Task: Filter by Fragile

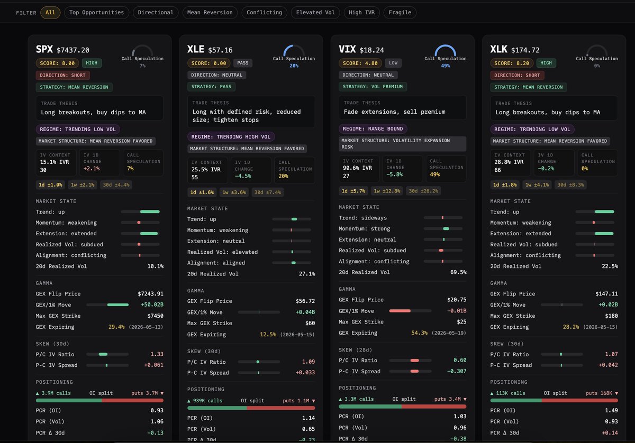Action: pyautogui.click(x=400, y=12)
